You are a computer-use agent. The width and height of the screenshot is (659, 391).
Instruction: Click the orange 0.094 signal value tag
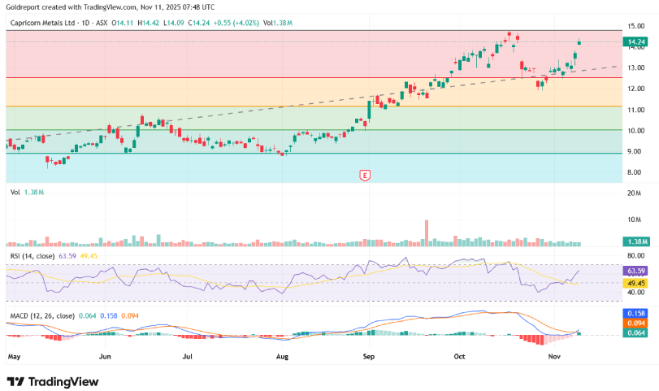636,323
